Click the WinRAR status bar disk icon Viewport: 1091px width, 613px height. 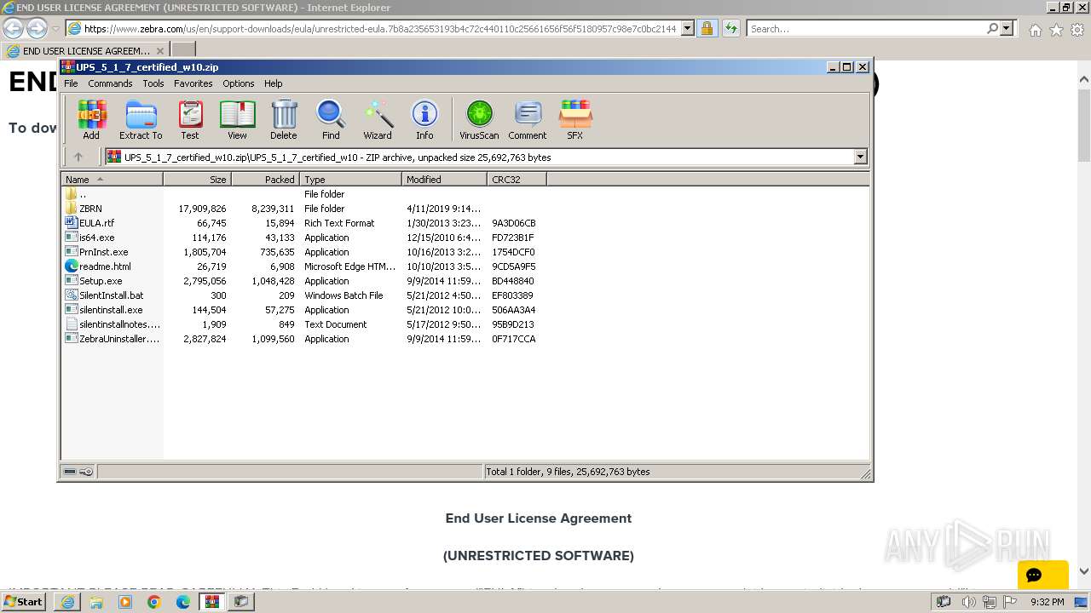click(x=70, y=472)
